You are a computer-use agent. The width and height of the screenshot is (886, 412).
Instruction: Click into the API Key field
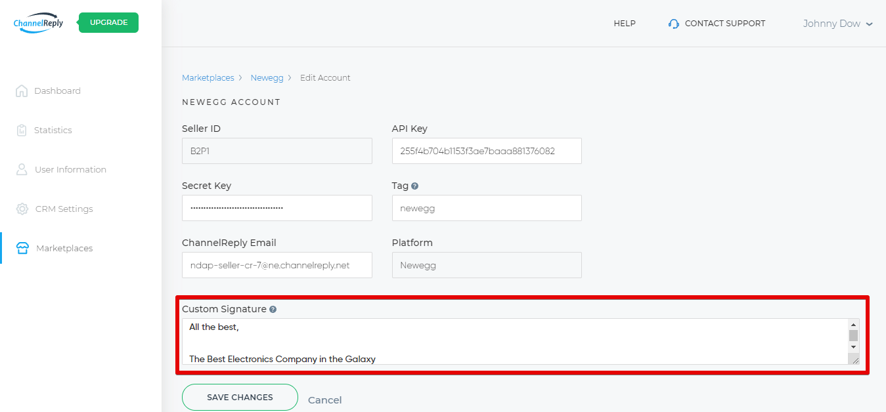pos(486,151)
